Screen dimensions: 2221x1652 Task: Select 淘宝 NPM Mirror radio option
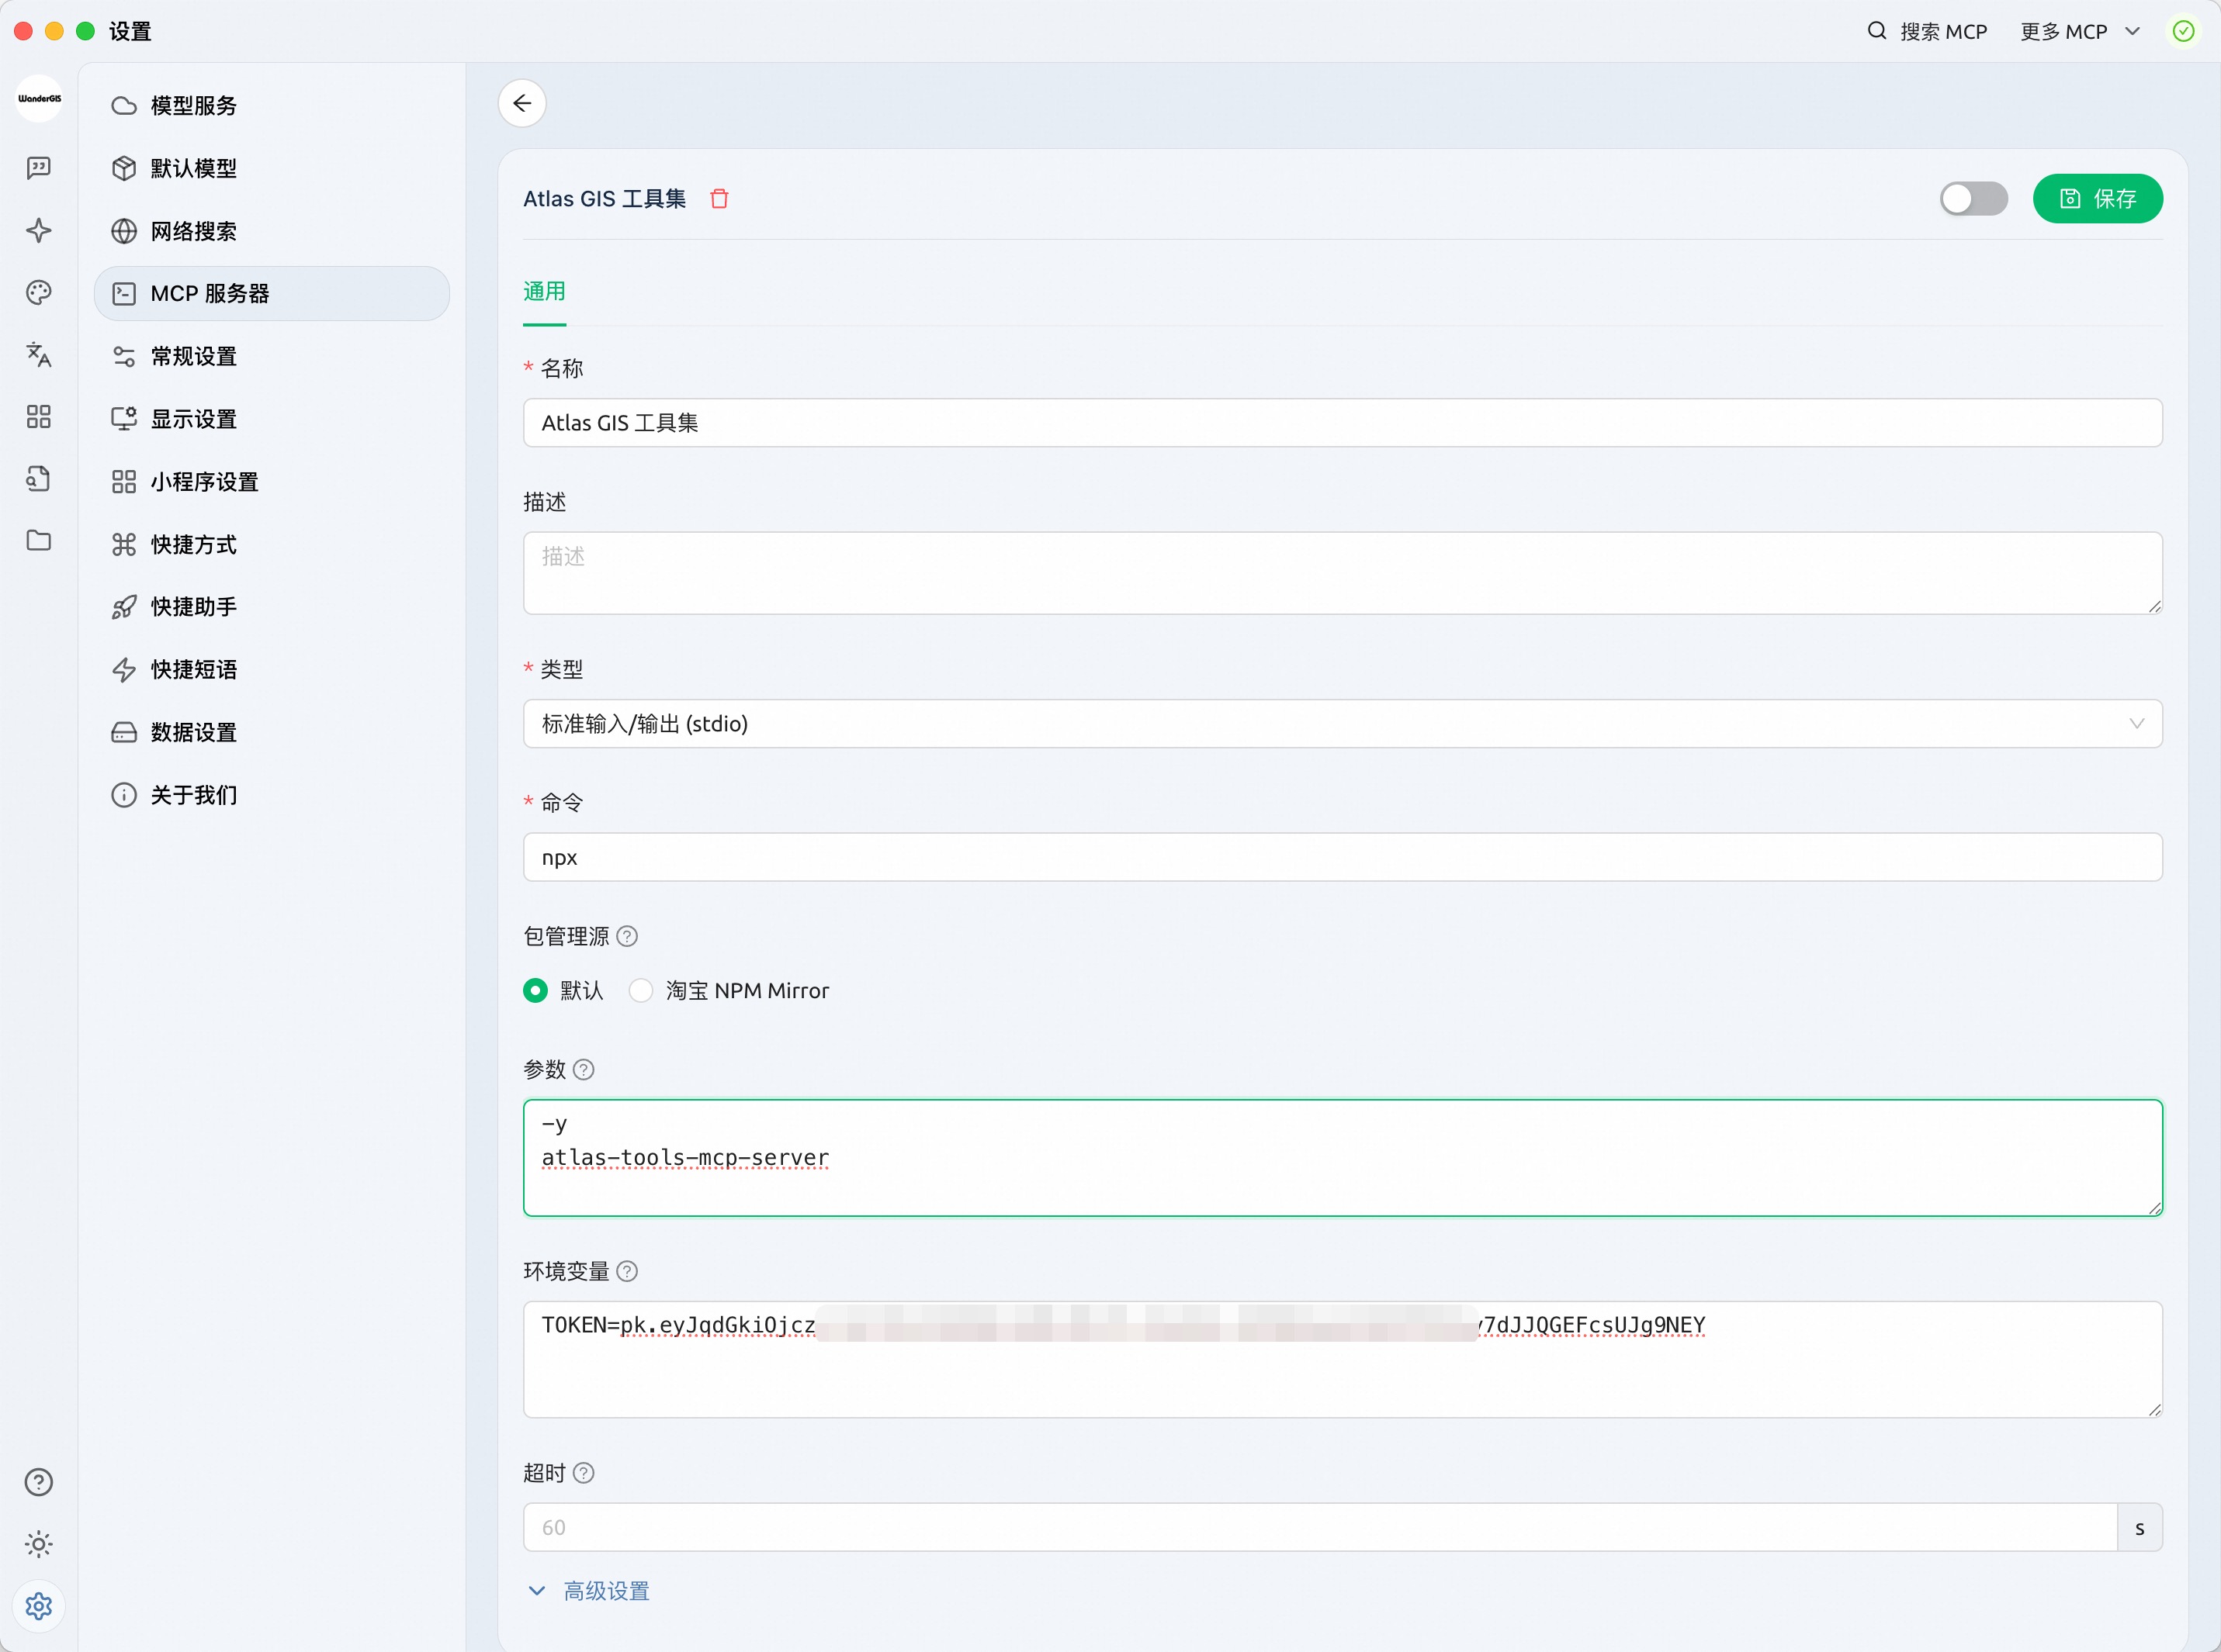click(x=640, y=990)
